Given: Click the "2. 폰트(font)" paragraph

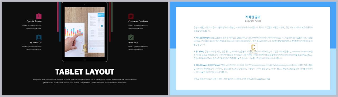Looking at the screenshot, I should [x=253, y=55].
